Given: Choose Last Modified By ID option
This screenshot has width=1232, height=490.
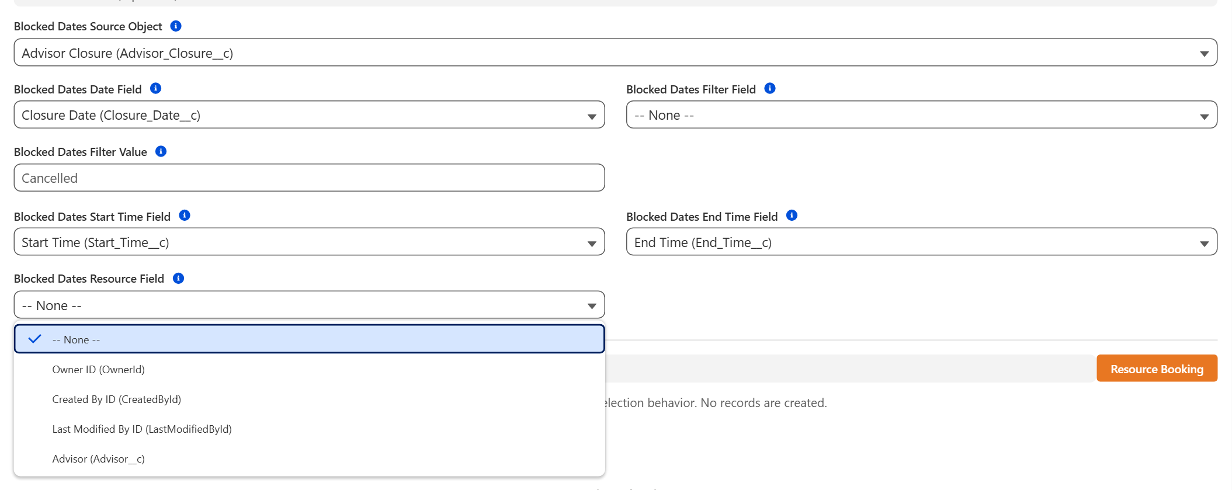Looking at the screenshot, I should [309, 429].
